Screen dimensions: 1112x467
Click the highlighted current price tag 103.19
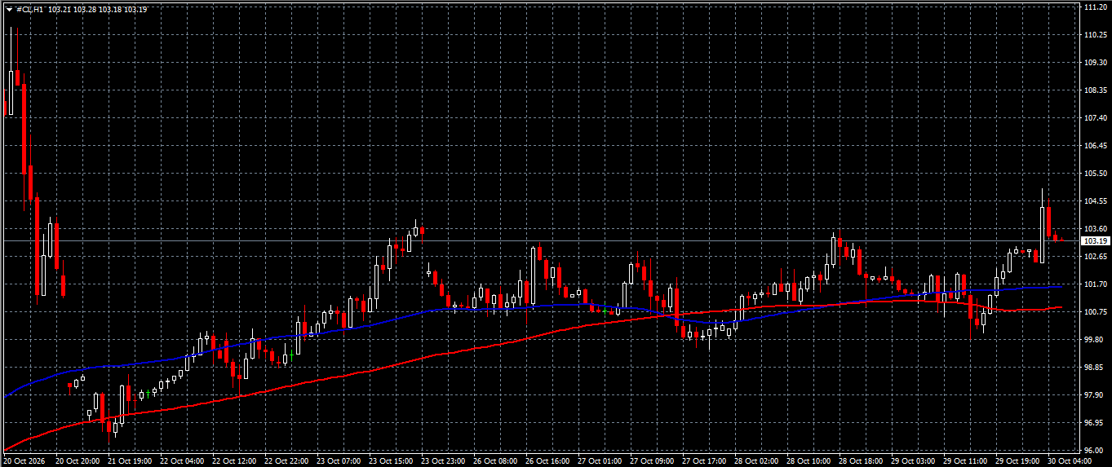[1094, 241]
